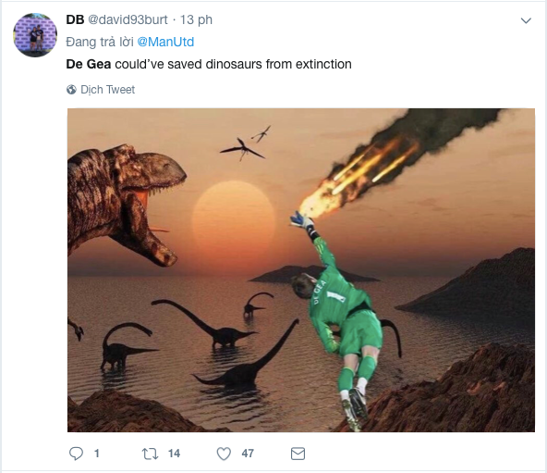Click the globe icon beside Dịch Tweet
547x473 pixels.
point(71,90)
